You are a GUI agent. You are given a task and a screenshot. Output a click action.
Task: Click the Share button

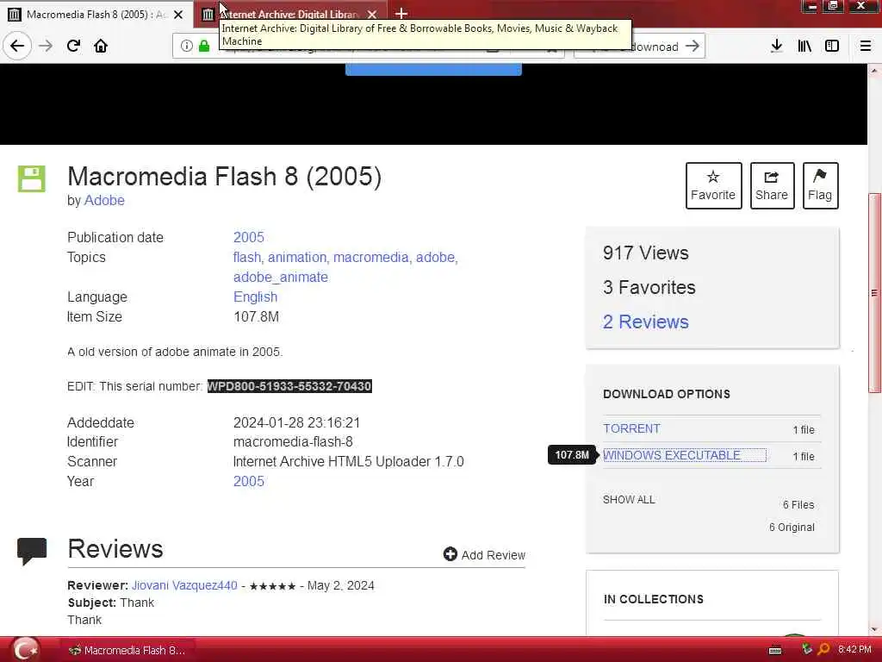(x=772, y=186)
